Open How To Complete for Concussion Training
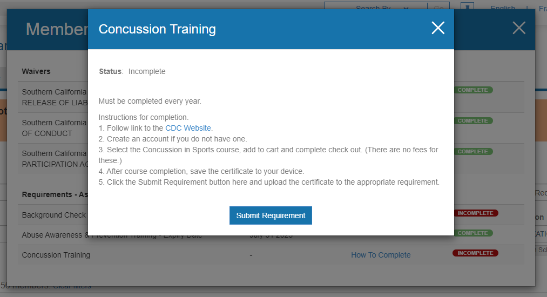 (x=381, y=255)
